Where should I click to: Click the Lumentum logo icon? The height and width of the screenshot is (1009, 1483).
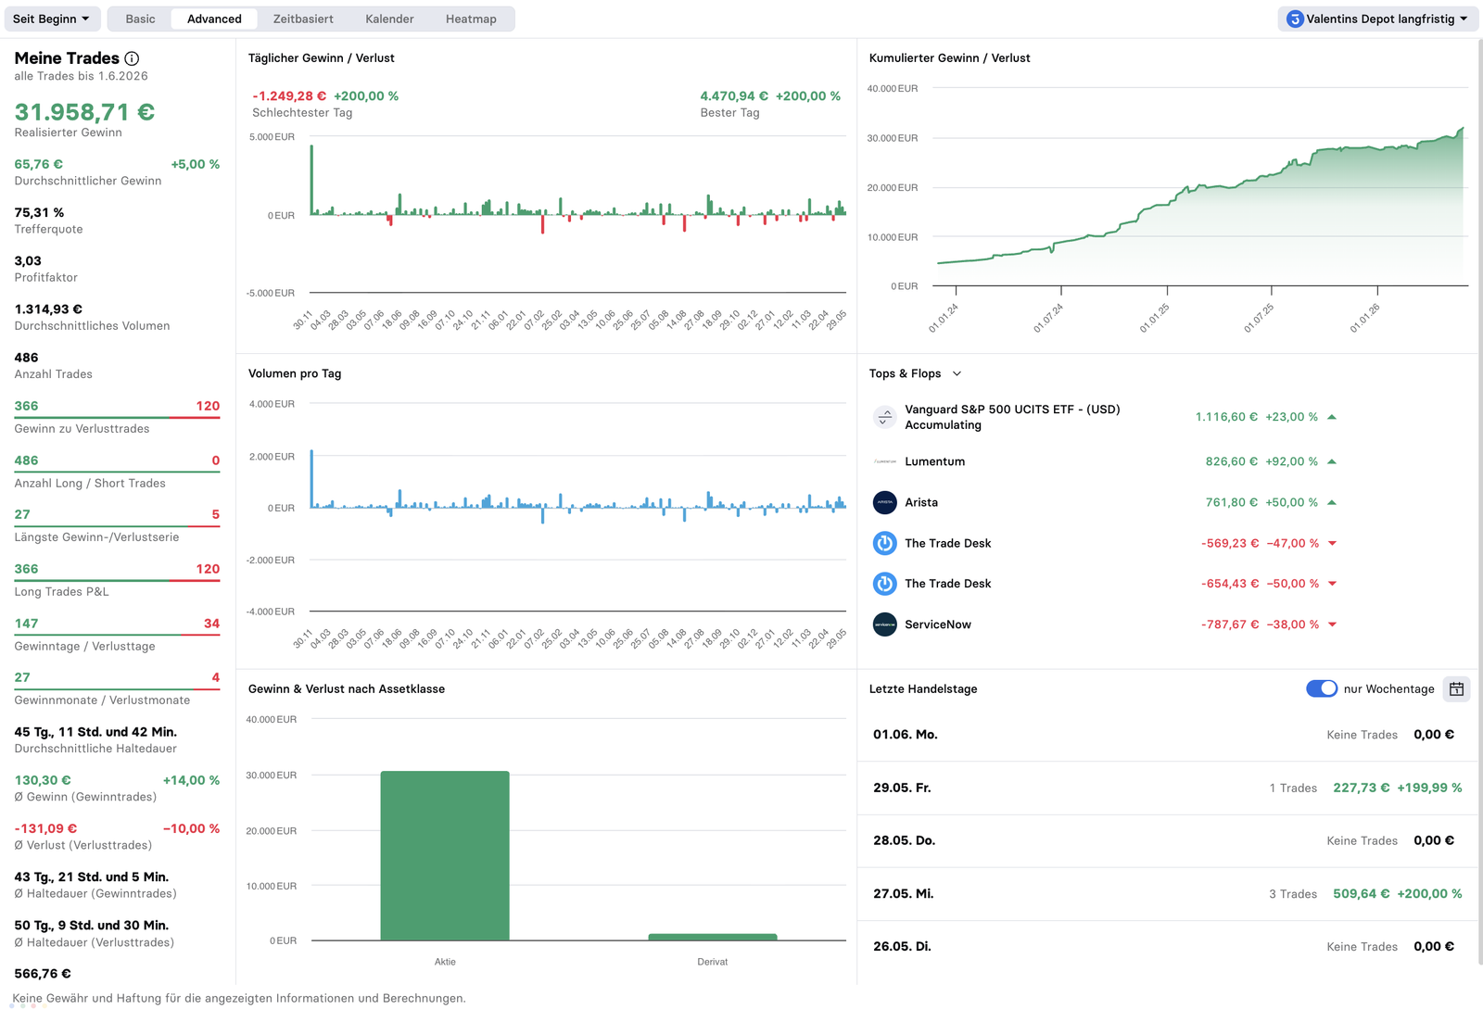click(x=885, y=461)
